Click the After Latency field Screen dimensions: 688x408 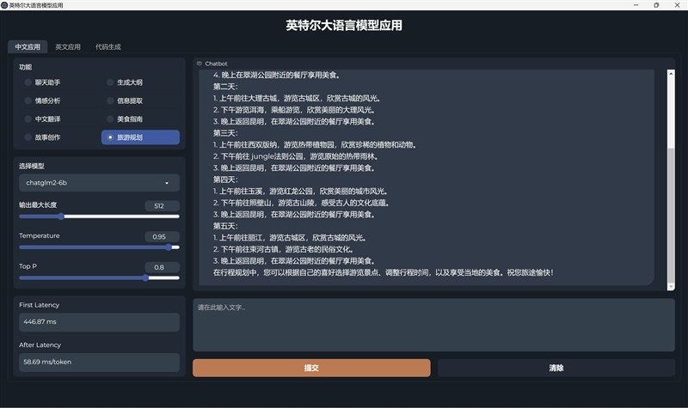pyautogui.click(x=99, y=362)
